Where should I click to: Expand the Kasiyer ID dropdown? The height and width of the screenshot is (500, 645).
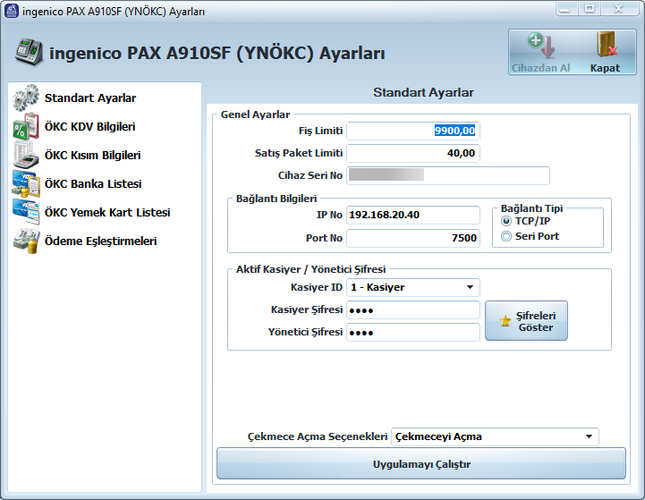coord(470,287)
